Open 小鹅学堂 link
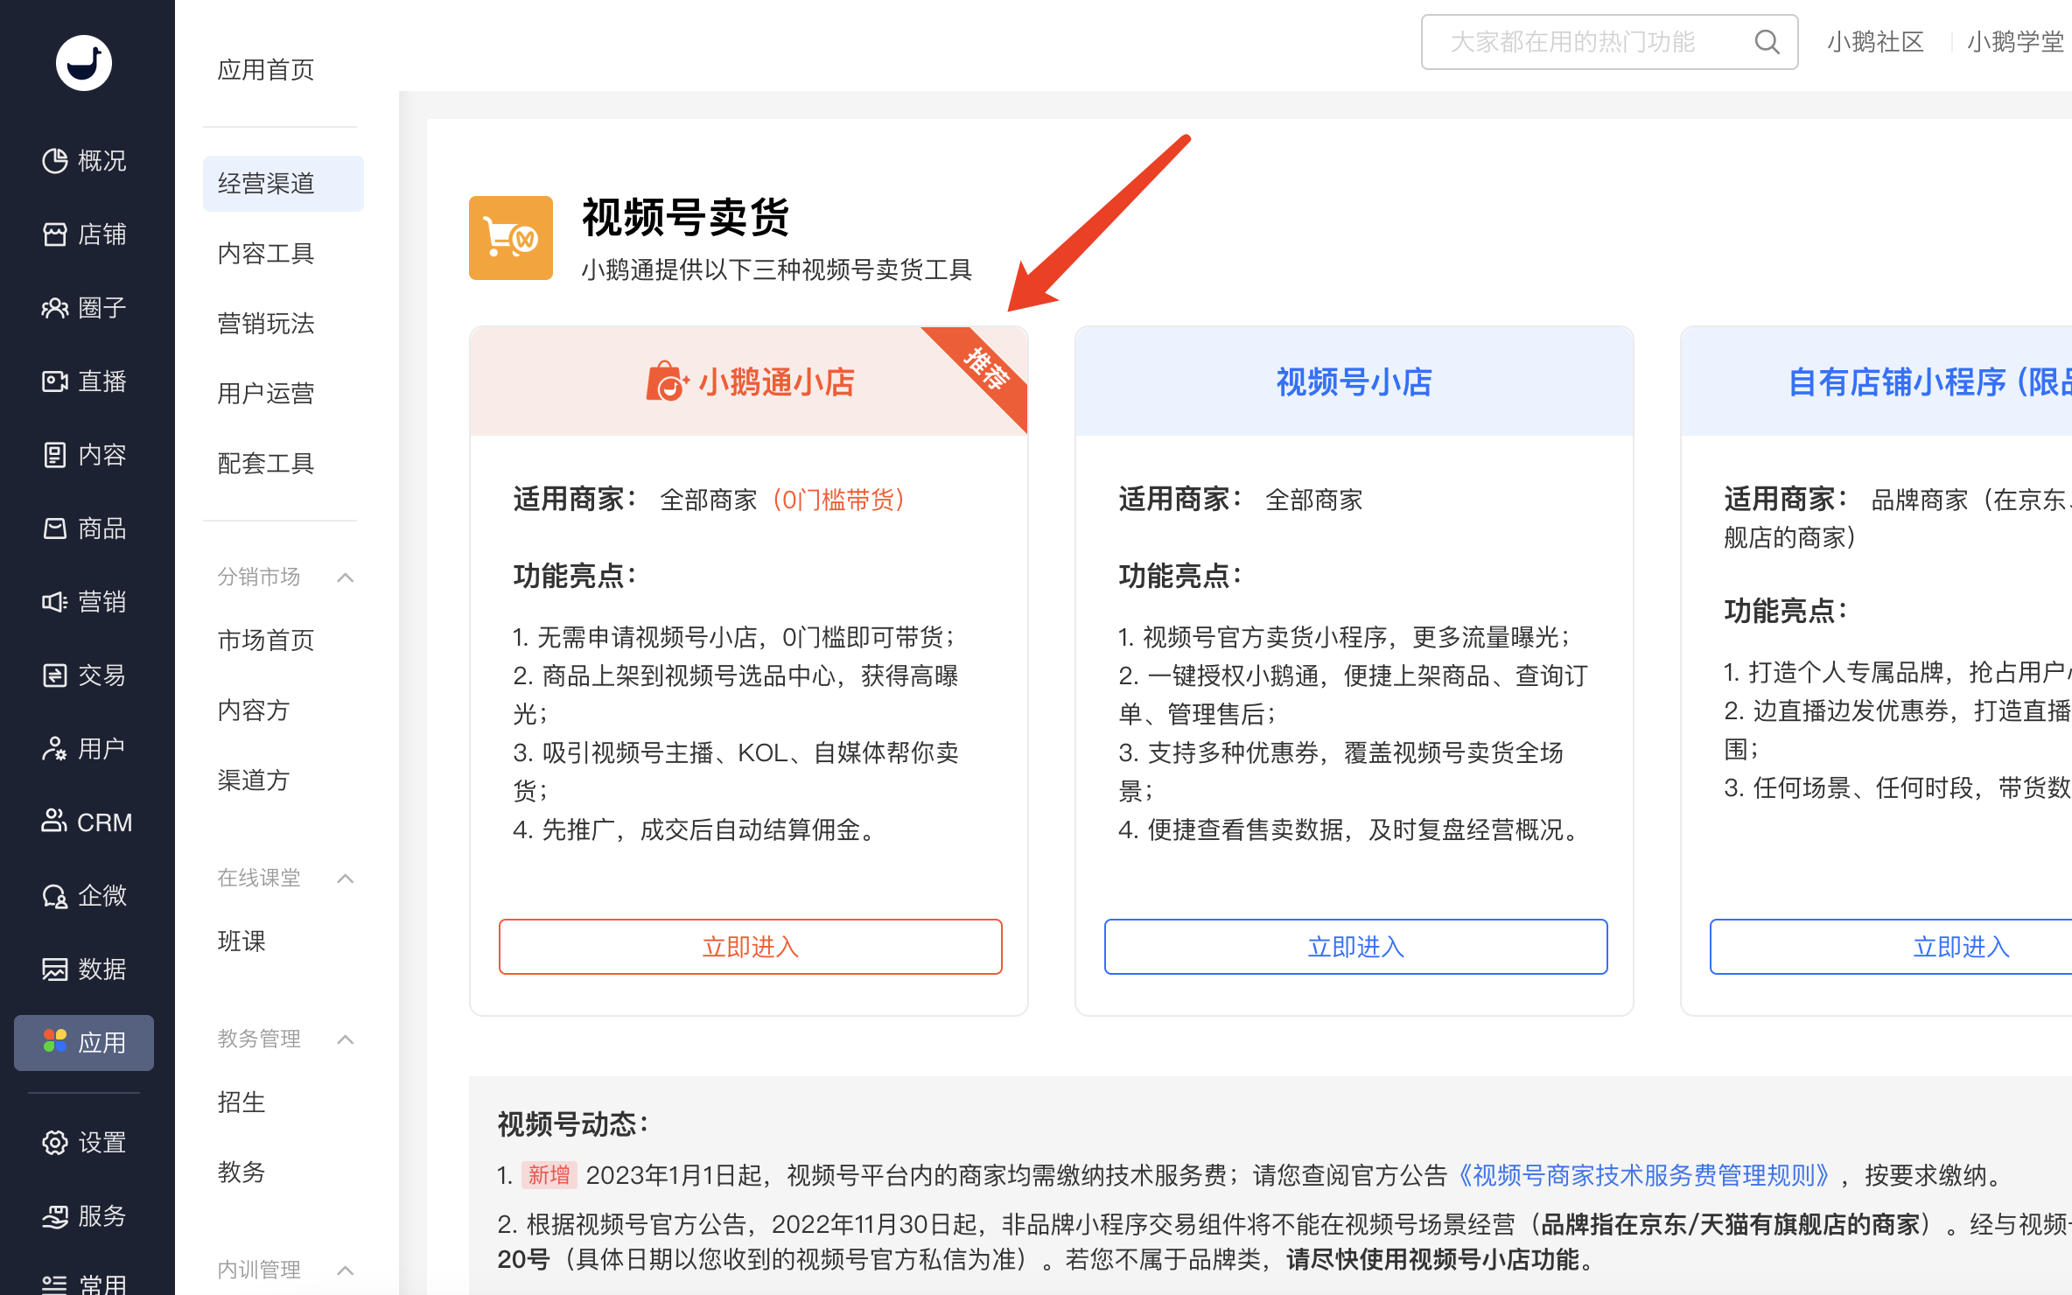Screen dimensions: 2072x1295 click(x=2016, y=42)
